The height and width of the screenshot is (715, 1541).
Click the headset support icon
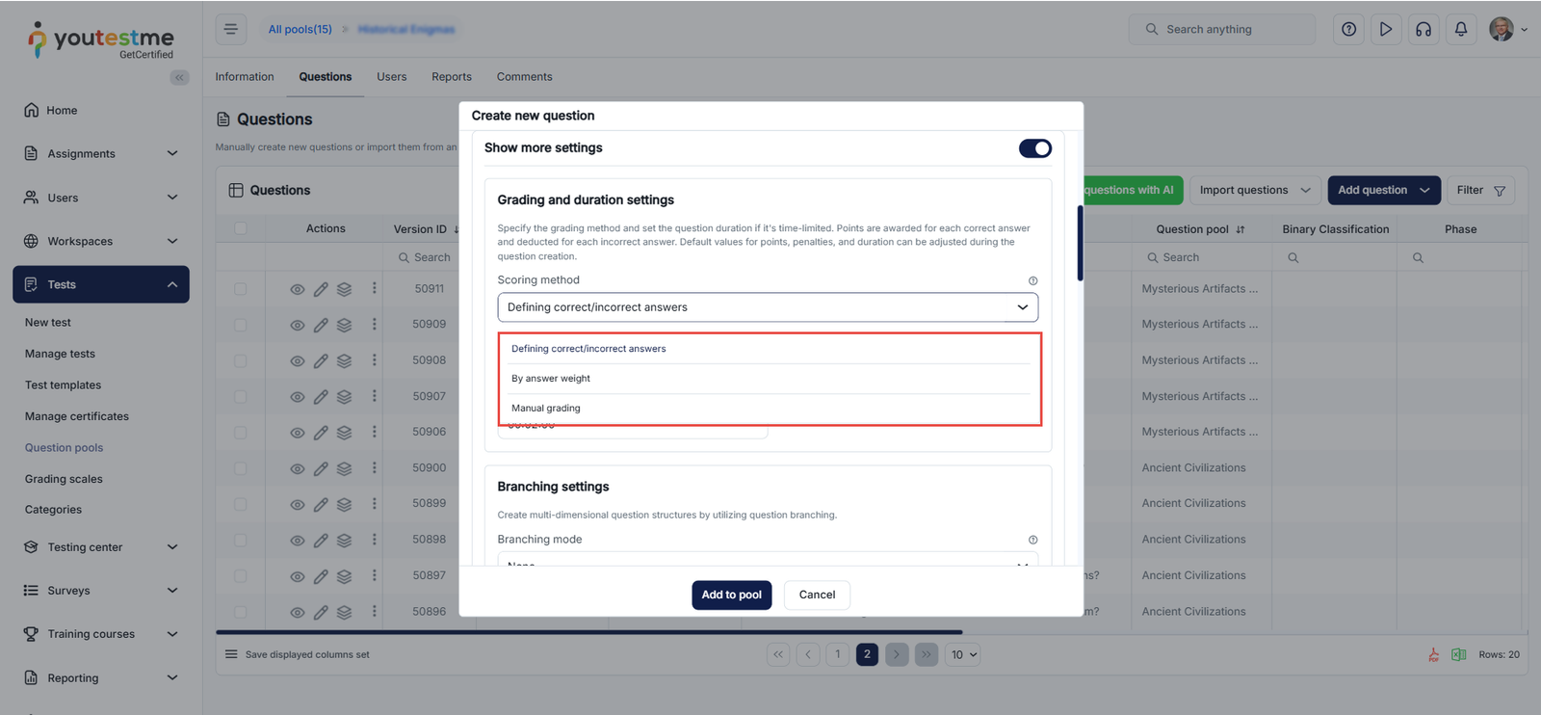[1423, 29]
